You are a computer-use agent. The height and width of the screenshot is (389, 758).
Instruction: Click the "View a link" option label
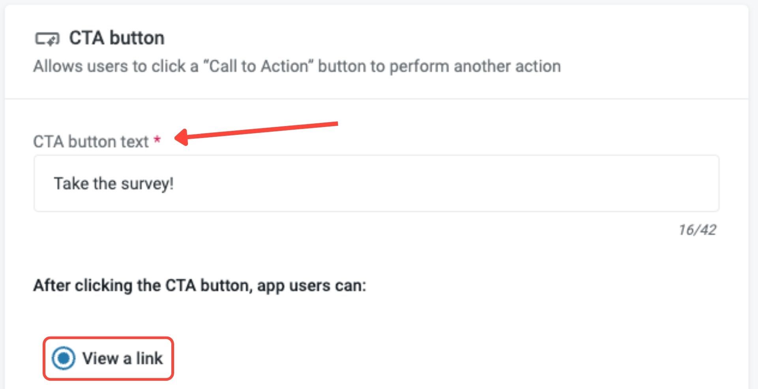(122, 358)
